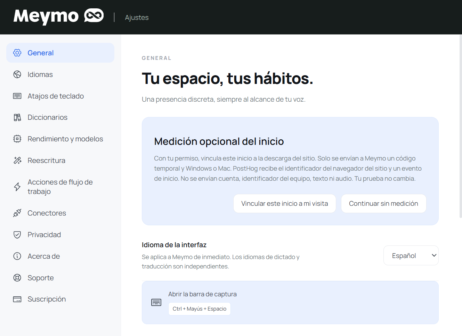The image size is (462, 336).
Task: Click the General gear icon in sidebar
Action: click(17, 53)
